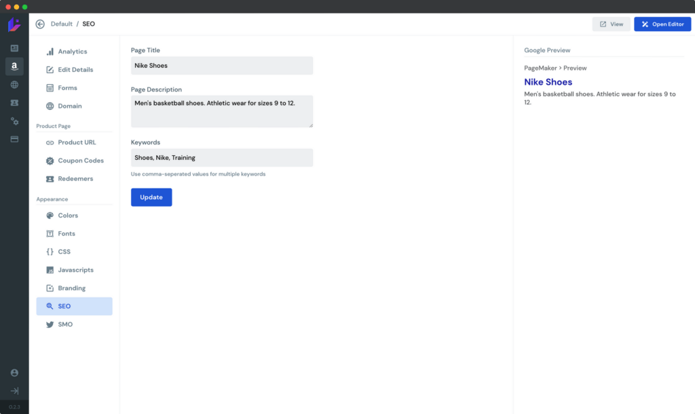Click the logout arrow at sidebar bottom

(14, 391)
